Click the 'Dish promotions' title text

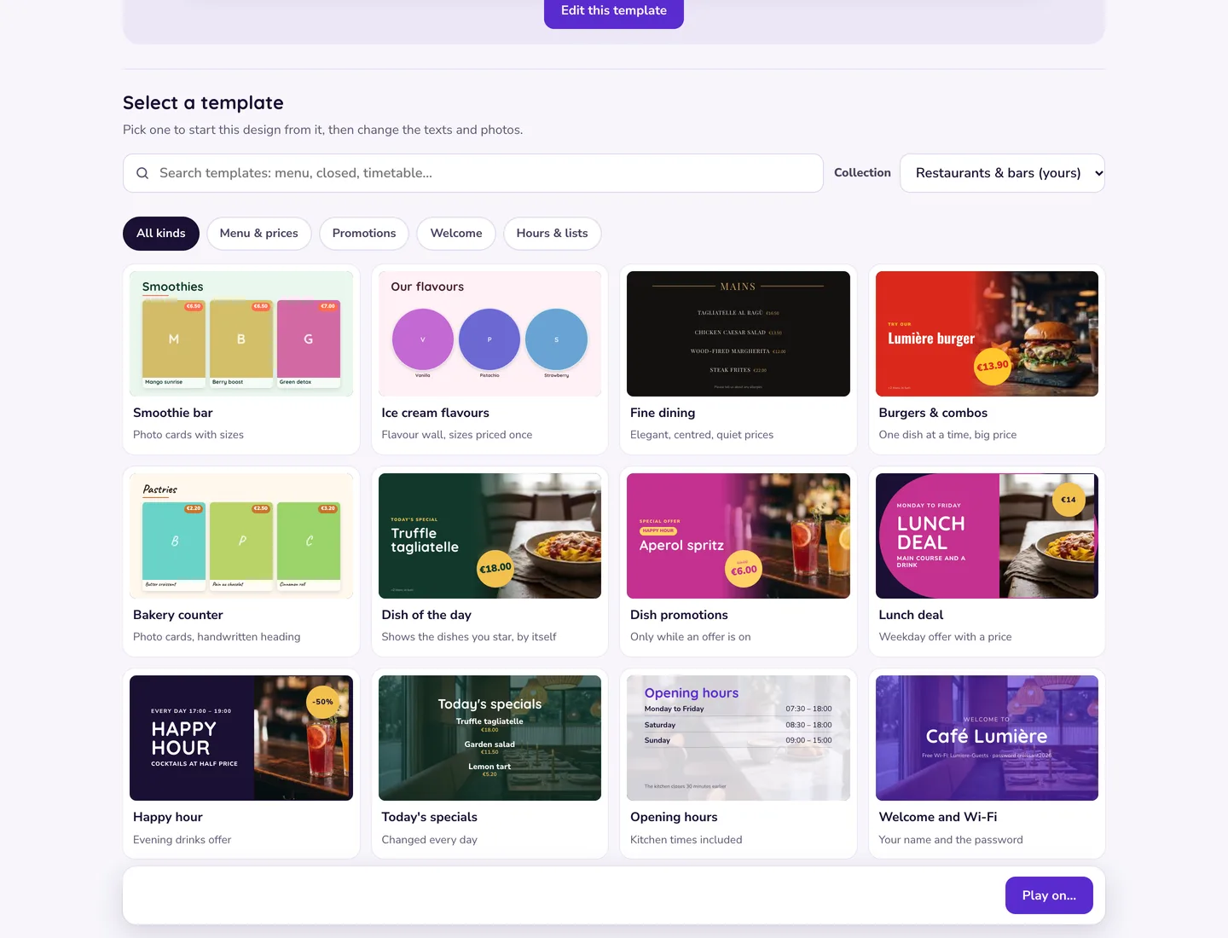click(x=679, y=615)
